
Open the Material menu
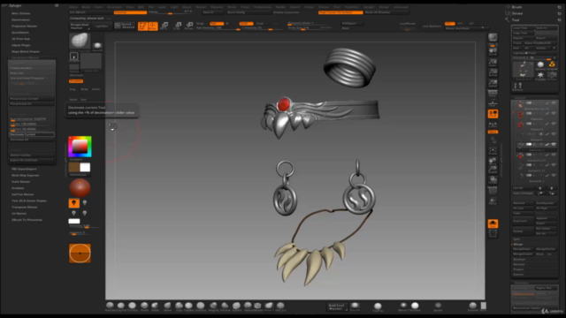pos(217,7)
